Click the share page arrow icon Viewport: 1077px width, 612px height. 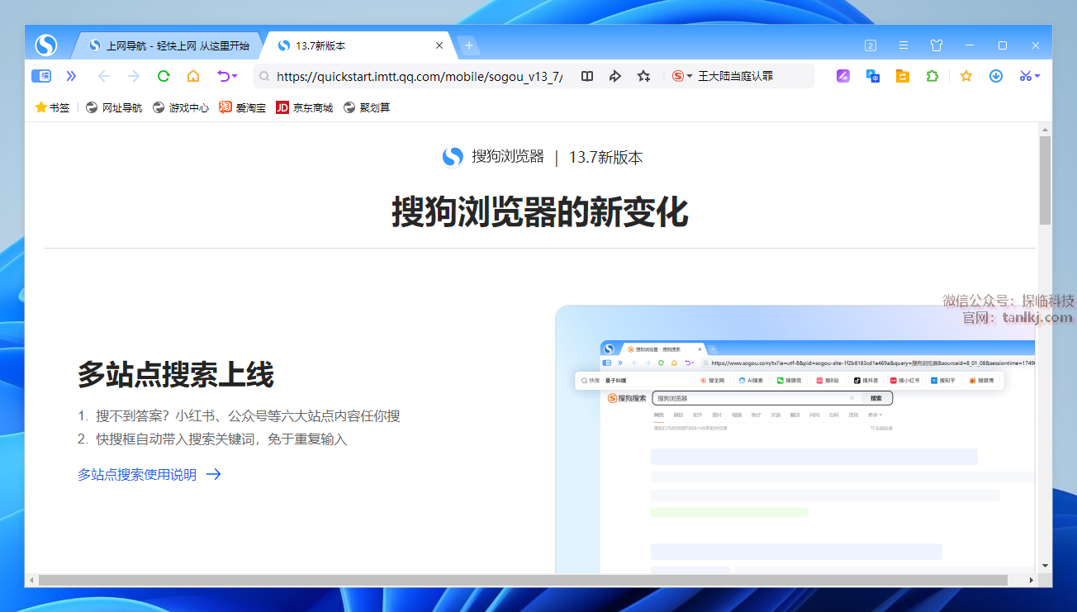tap(615, 76)
